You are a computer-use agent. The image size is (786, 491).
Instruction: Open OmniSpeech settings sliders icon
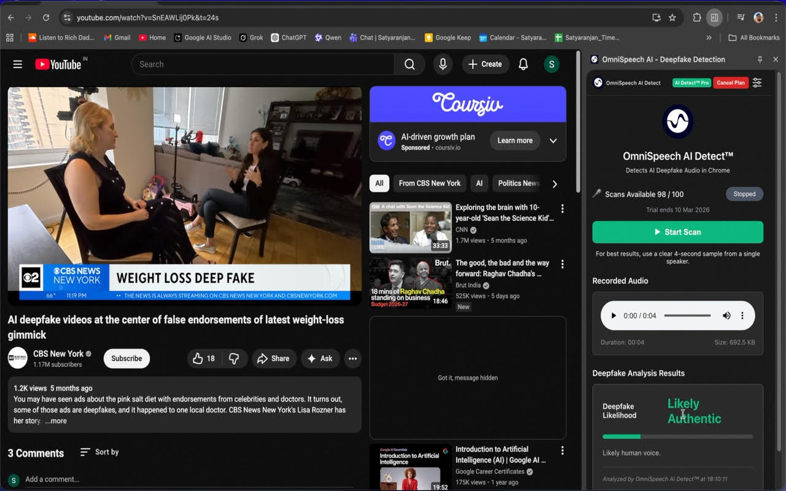[x=757, y=83]
